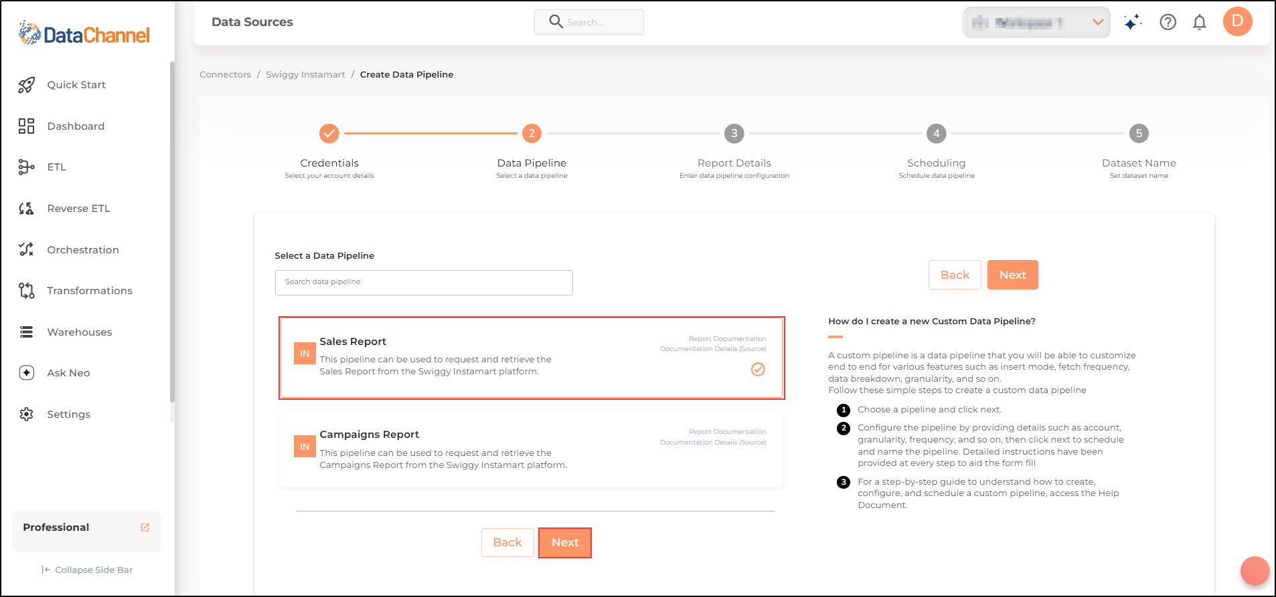The height and width of the screenshot is (597, 1276).
Task: Click the search magnifier icon
Action: 556,21
